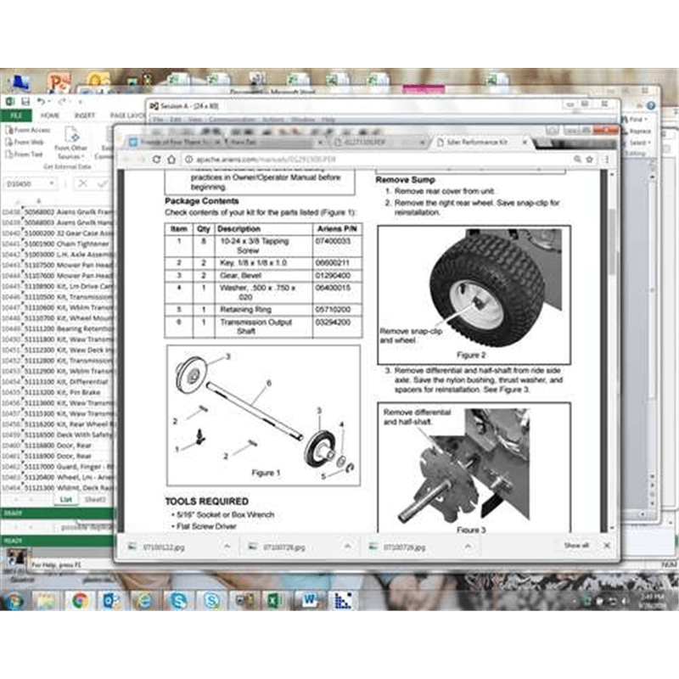Close the downloads bar
This screenshot has width=679, height=679.
click(607, 546)
